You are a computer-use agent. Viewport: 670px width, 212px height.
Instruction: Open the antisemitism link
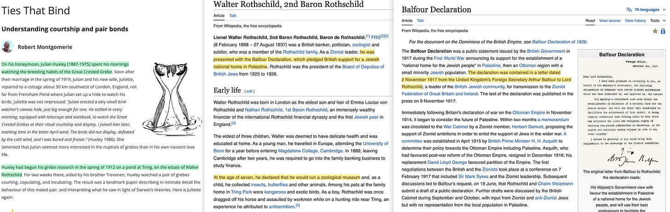pyautogui.click(x=282, y=206)
